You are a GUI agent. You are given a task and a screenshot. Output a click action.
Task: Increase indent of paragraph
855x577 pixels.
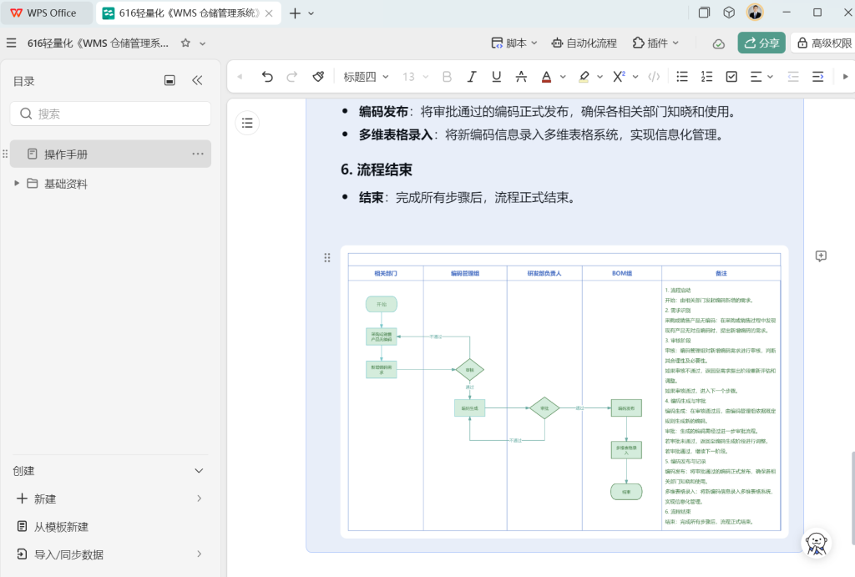[818, 77]
